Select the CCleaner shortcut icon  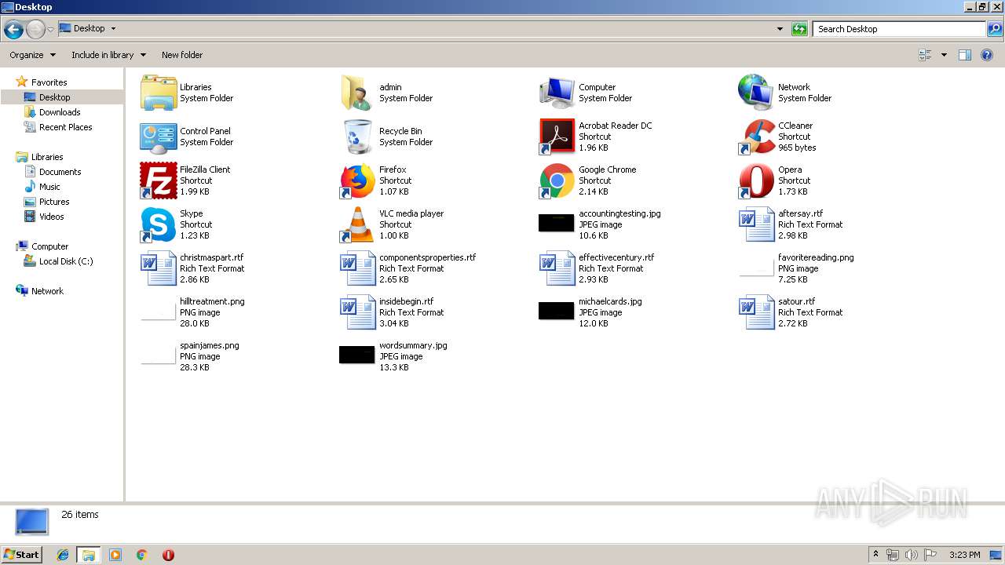[x=757, y=137]
